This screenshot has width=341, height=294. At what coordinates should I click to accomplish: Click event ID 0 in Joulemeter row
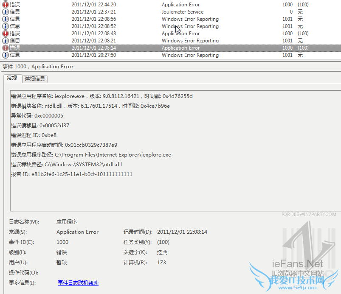tap(291, 12)
